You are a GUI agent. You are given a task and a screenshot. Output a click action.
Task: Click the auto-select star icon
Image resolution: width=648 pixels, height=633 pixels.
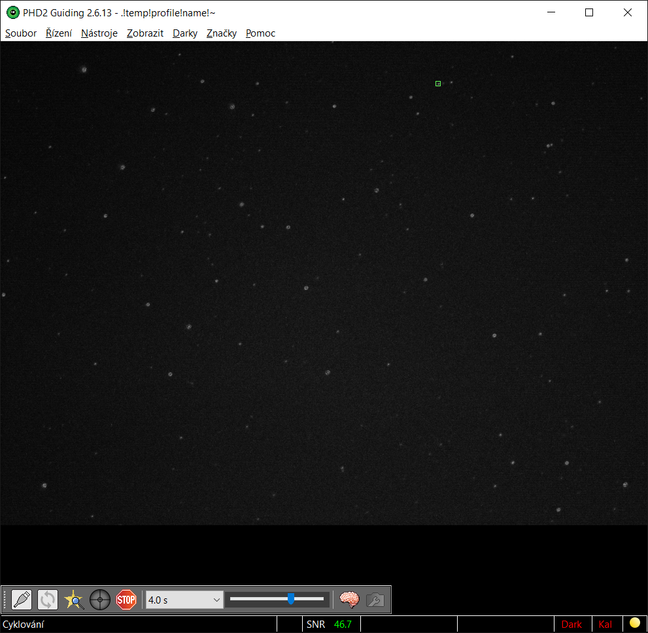(x=74, y=600)
